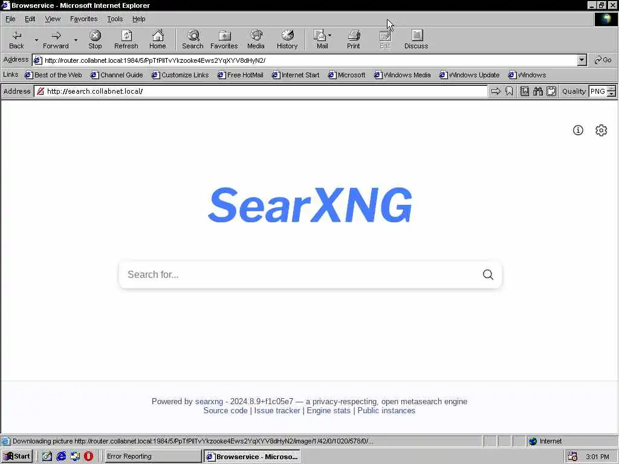Open the Help menu
619x464 pixels.
138,19
